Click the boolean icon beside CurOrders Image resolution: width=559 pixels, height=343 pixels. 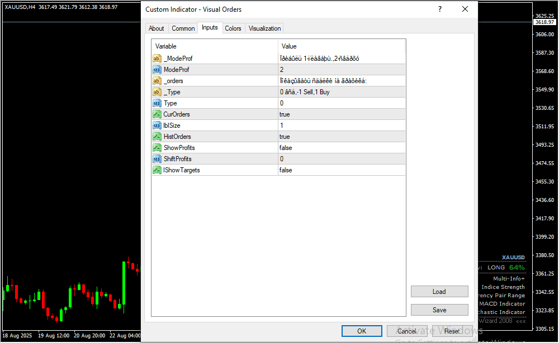157,114
